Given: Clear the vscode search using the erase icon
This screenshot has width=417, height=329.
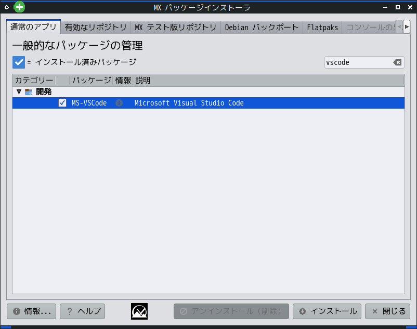Looking at the screenshot, I should pyautogui.click(x=398, y=62).
